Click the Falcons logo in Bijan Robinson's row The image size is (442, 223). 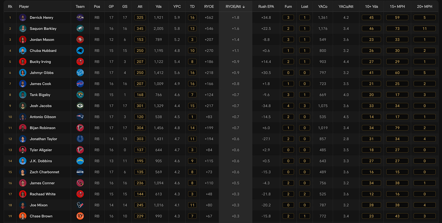(80, 128)
